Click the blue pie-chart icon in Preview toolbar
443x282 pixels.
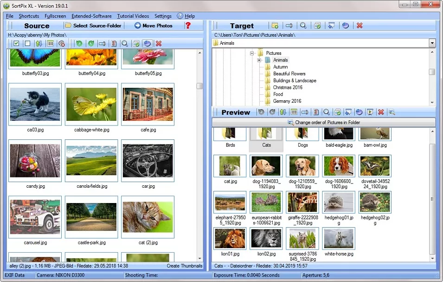pyautogui.click(x=359, y=112)
